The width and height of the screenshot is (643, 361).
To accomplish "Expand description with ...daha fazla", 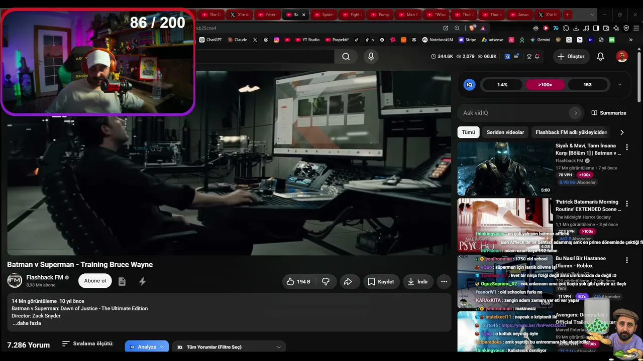I will pyautogui.click(x=27, y=323).
